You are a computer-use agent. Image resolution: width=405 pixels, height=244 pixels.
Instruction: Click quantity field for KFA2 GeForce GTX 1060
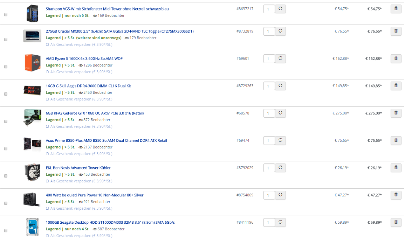point(269,113)
